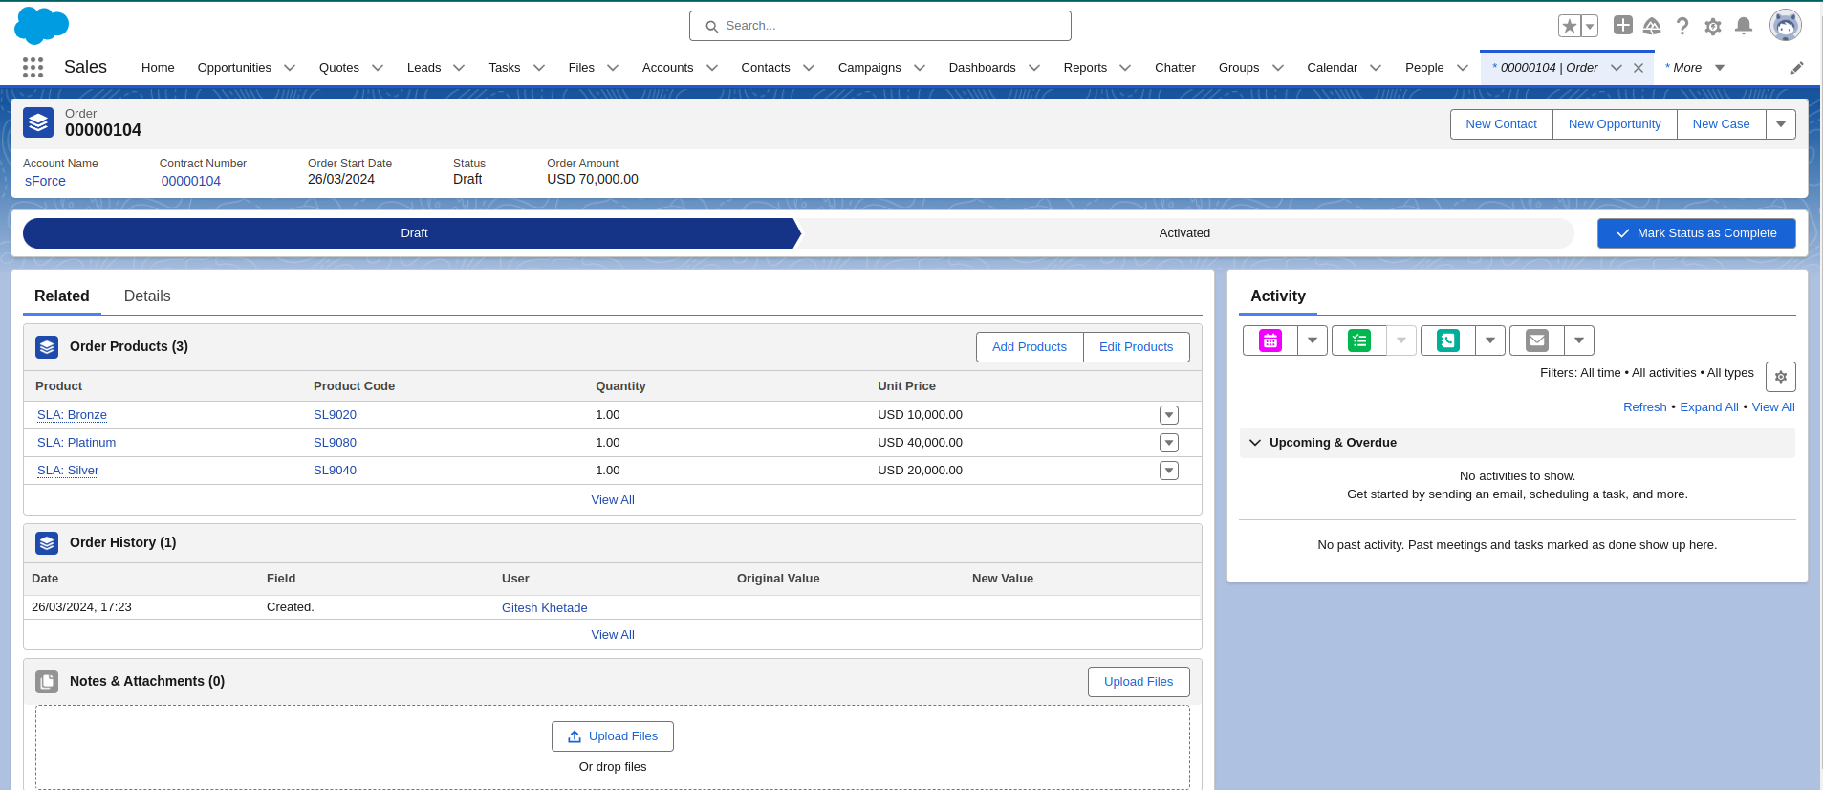Screen dimensions: 1823x790
Task: Click the New Opportunity button
Action: coord(1615,124)
